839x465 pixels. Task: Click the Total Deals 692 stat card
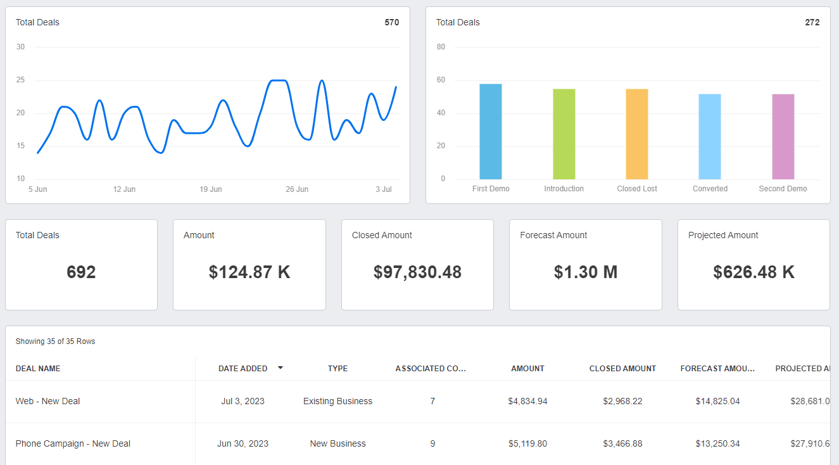click(x=81, y=265)
